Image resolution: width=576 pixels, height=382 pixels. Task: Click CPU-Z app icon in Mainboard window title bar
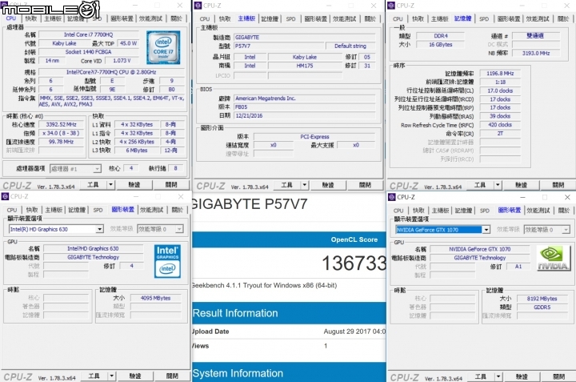(x=198, y=6)
